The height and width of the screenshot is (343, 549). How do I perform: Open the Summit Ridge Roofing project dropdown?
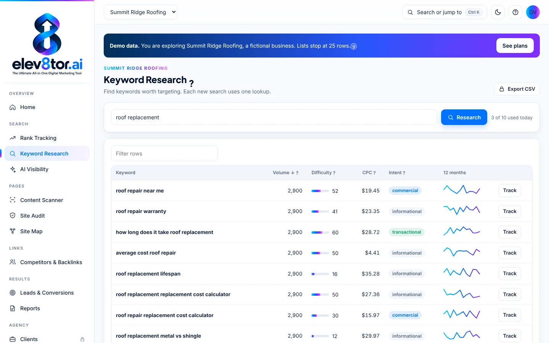(140, 12)
